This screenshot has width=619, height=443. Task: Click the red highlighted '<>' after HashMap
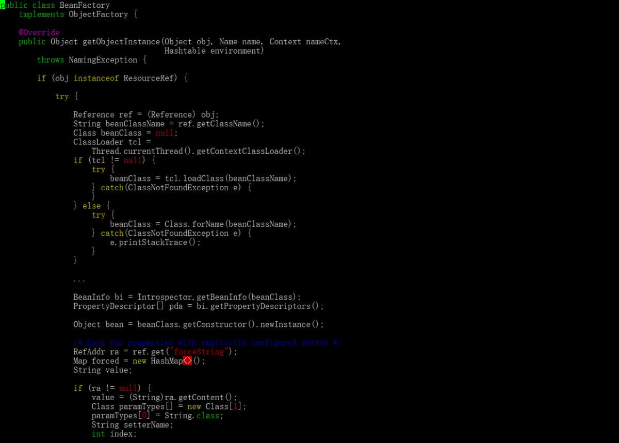coord(188,361)
